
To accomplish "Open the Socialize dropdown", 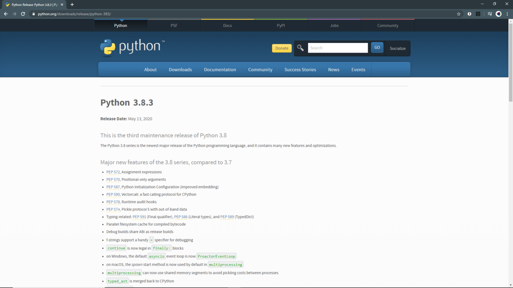I will tap(398, 48).
